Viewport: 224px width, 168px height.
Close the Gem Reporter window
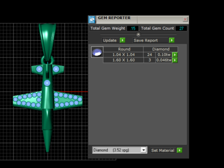[x=185, y=20]
